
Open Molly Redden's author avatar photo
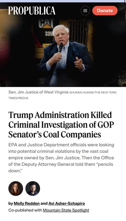click(16, 188)
